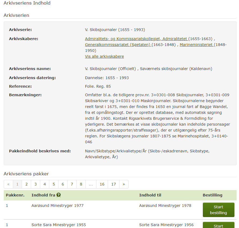Click reference value Folie. Reg. 85

[98, 86]
